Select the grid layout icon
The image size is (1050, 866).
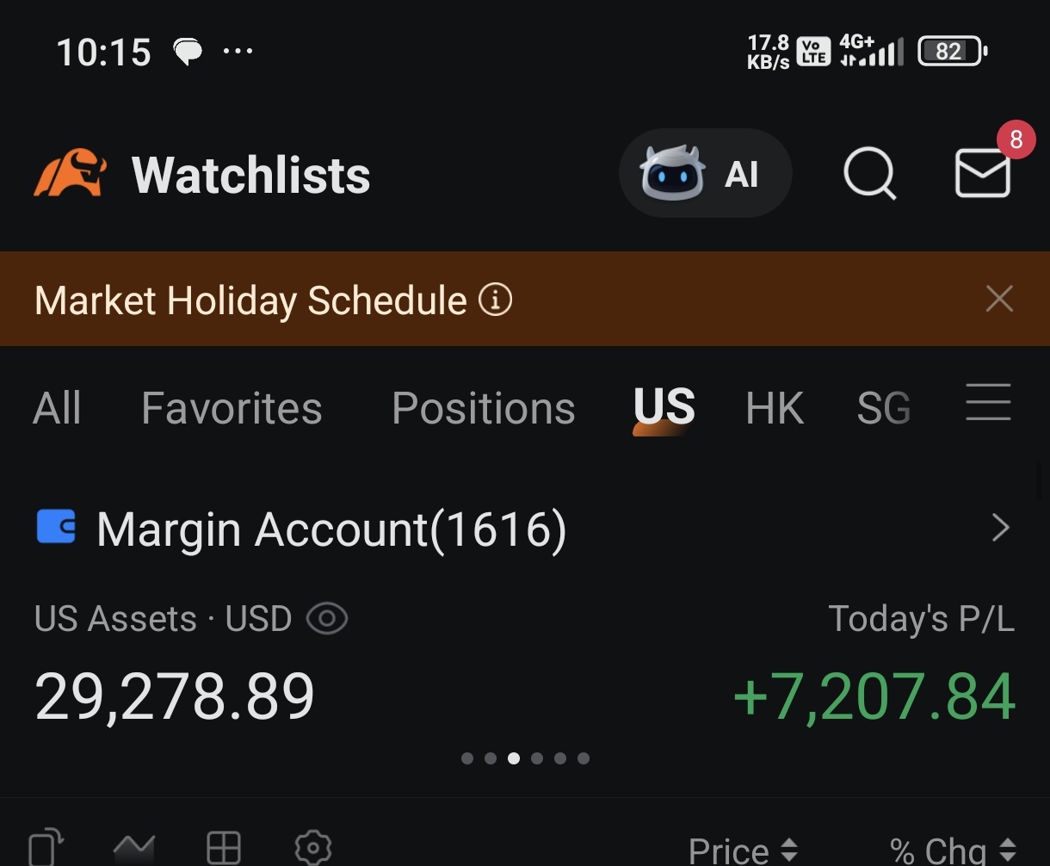tap(224, 848)
